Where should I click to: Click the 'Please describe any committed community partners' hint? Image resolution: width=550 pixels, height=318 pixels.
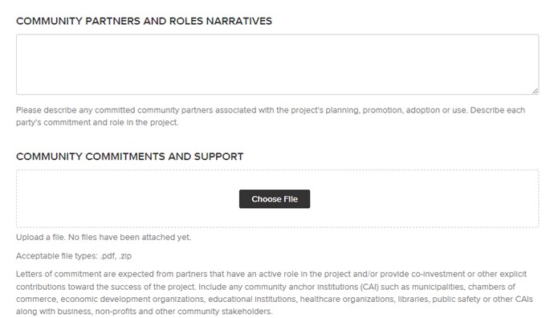(x=271, y=110)
